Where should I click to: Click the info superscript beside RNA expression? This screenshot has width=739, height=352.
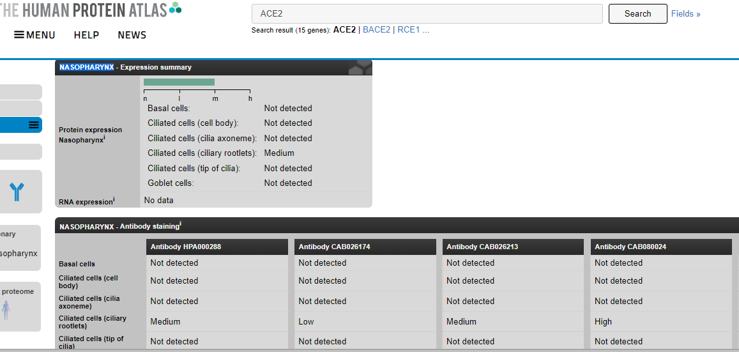[x=114, y=201]
